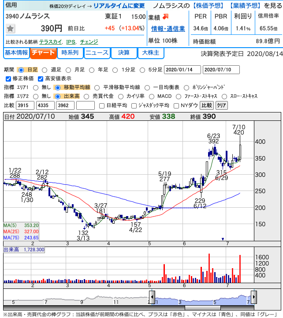283x318 pixels.
Task: Select 日足 daily period radio
Action: pyautogui.click(x=21, y=70)
